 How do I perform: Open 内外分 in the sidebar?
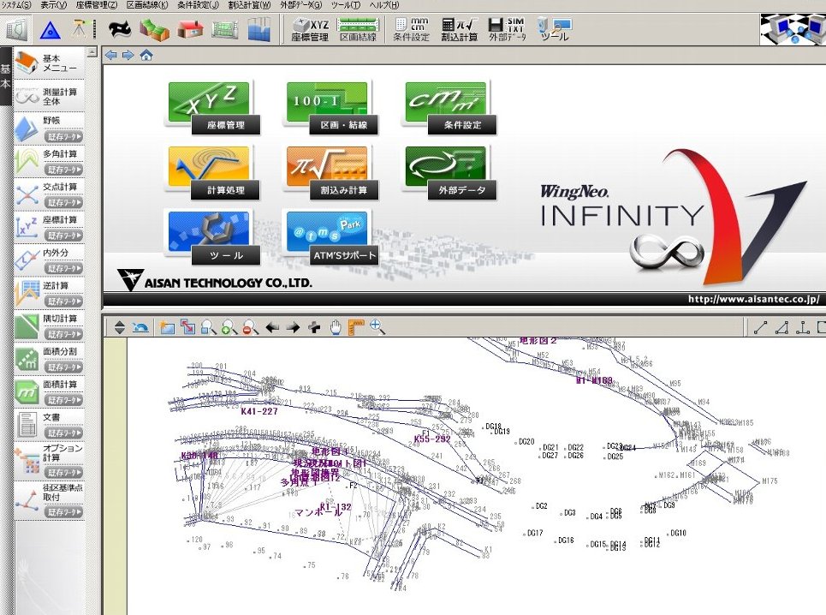(56, 253)
